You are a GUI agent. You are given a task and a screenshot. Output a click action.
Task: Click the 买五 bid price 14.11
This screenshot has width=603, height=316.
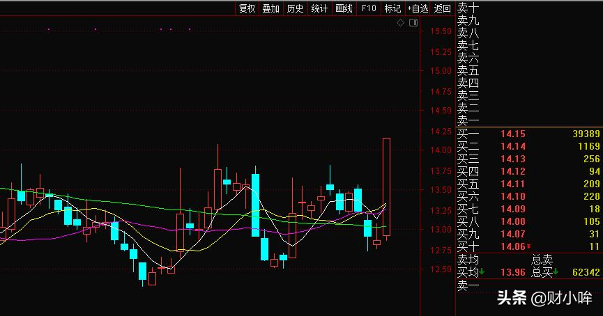coord(513,184)
